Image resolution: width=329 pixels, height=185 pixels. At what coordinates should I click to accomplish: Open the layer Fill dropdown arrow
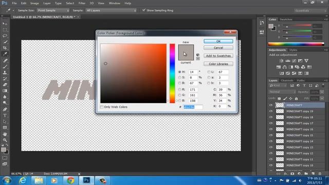point(322,98)
